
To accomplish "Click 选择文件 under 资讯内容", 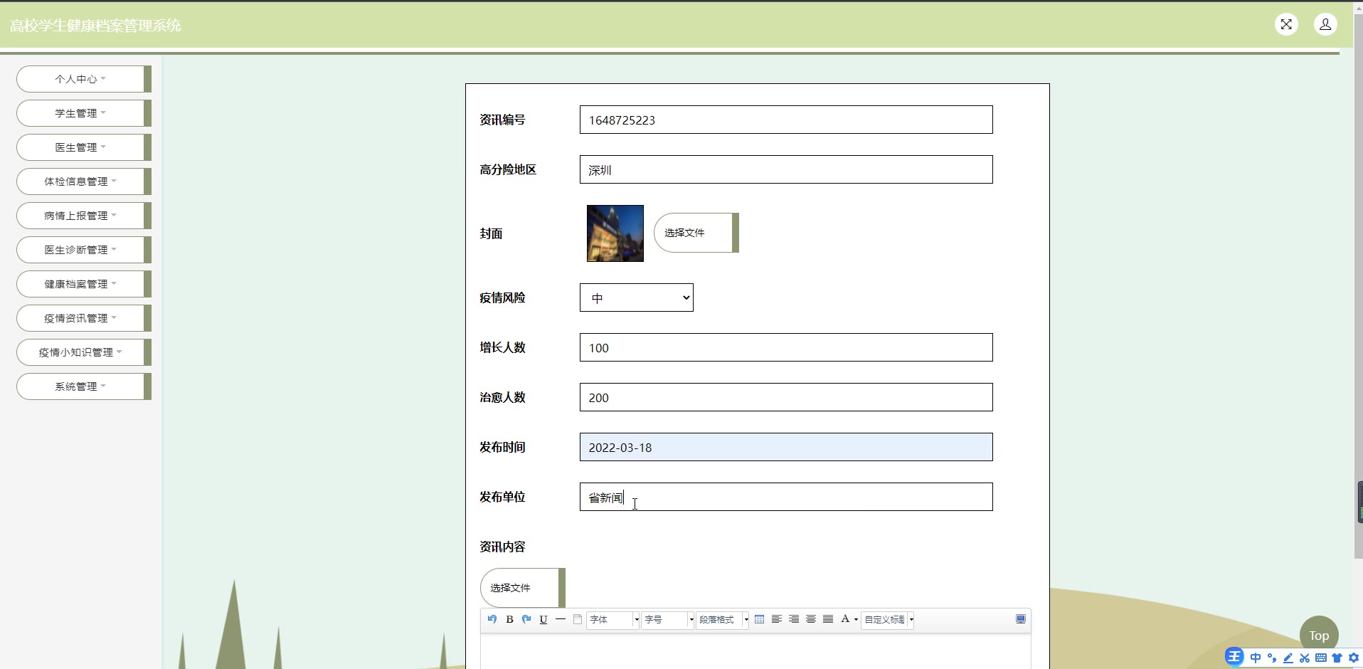I will (523, 588).
